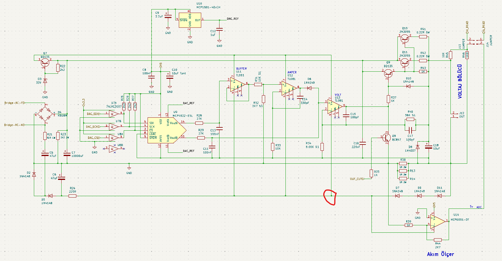The image size is (502, 261).
Task: Select the V_READ output label
Action: click(x=467, y=27)
